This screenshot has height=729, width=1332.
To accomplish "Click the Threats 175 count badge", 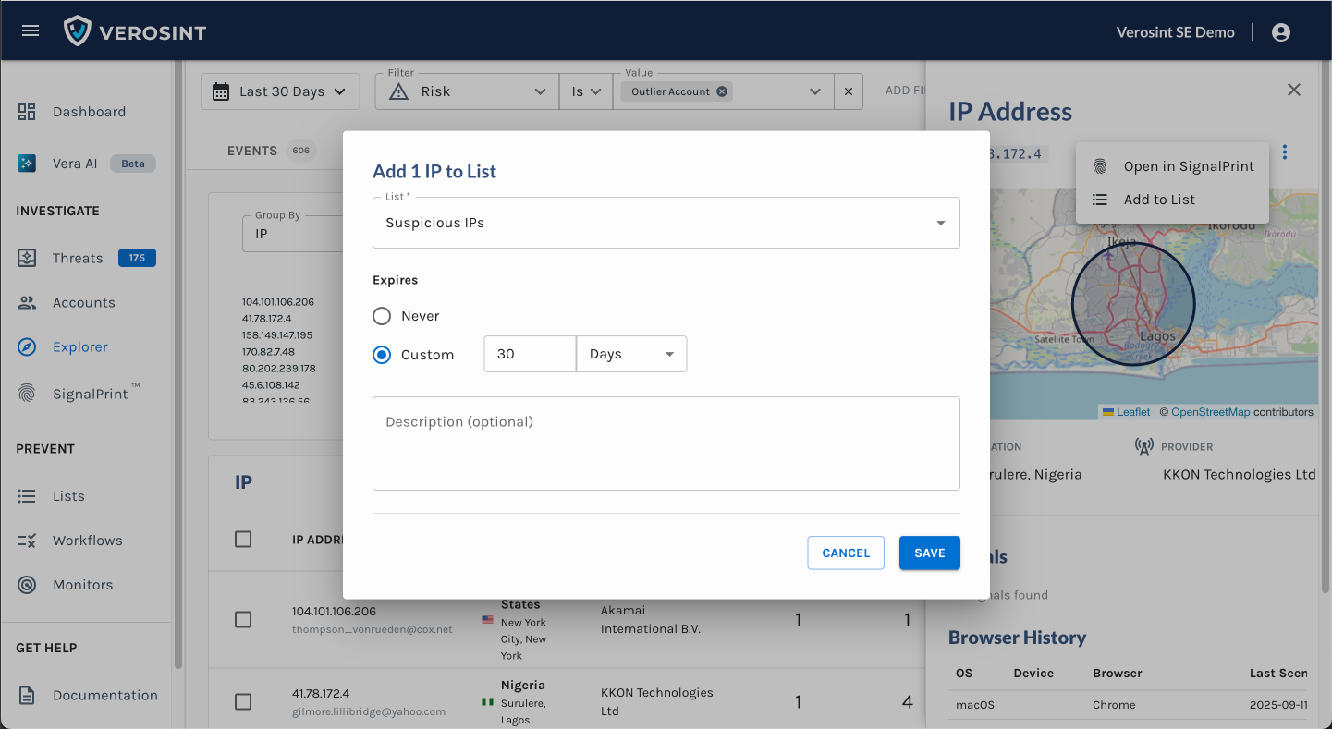I will (x=137, y=258).
